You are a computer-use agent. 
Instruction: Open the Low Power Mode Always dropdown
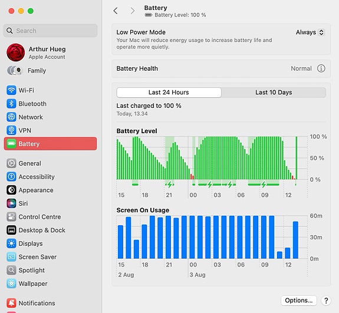coord(310,32)
